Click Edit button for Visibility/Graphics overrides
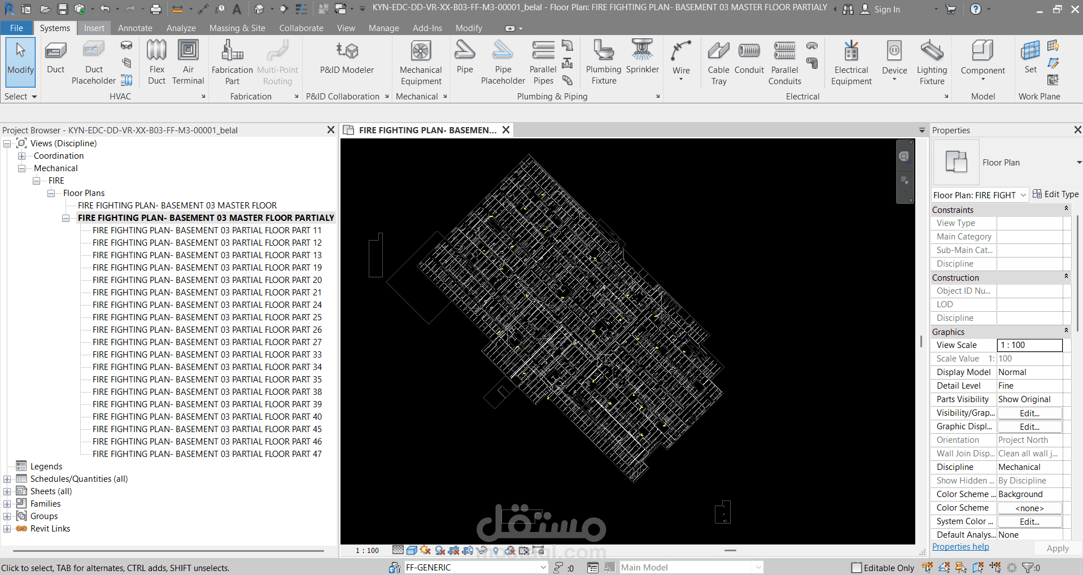Viewport: 1083px width, 575px height. click(1029, 413)
